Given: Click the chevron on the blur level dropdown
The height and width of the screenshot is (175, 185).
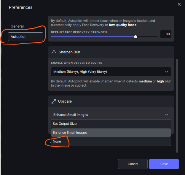Looking at the screenshot, I should pyautogui.click(x=166, y=72).
